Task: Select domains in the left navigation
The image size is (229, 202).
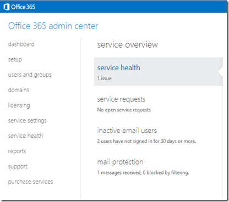Action: 19,90
